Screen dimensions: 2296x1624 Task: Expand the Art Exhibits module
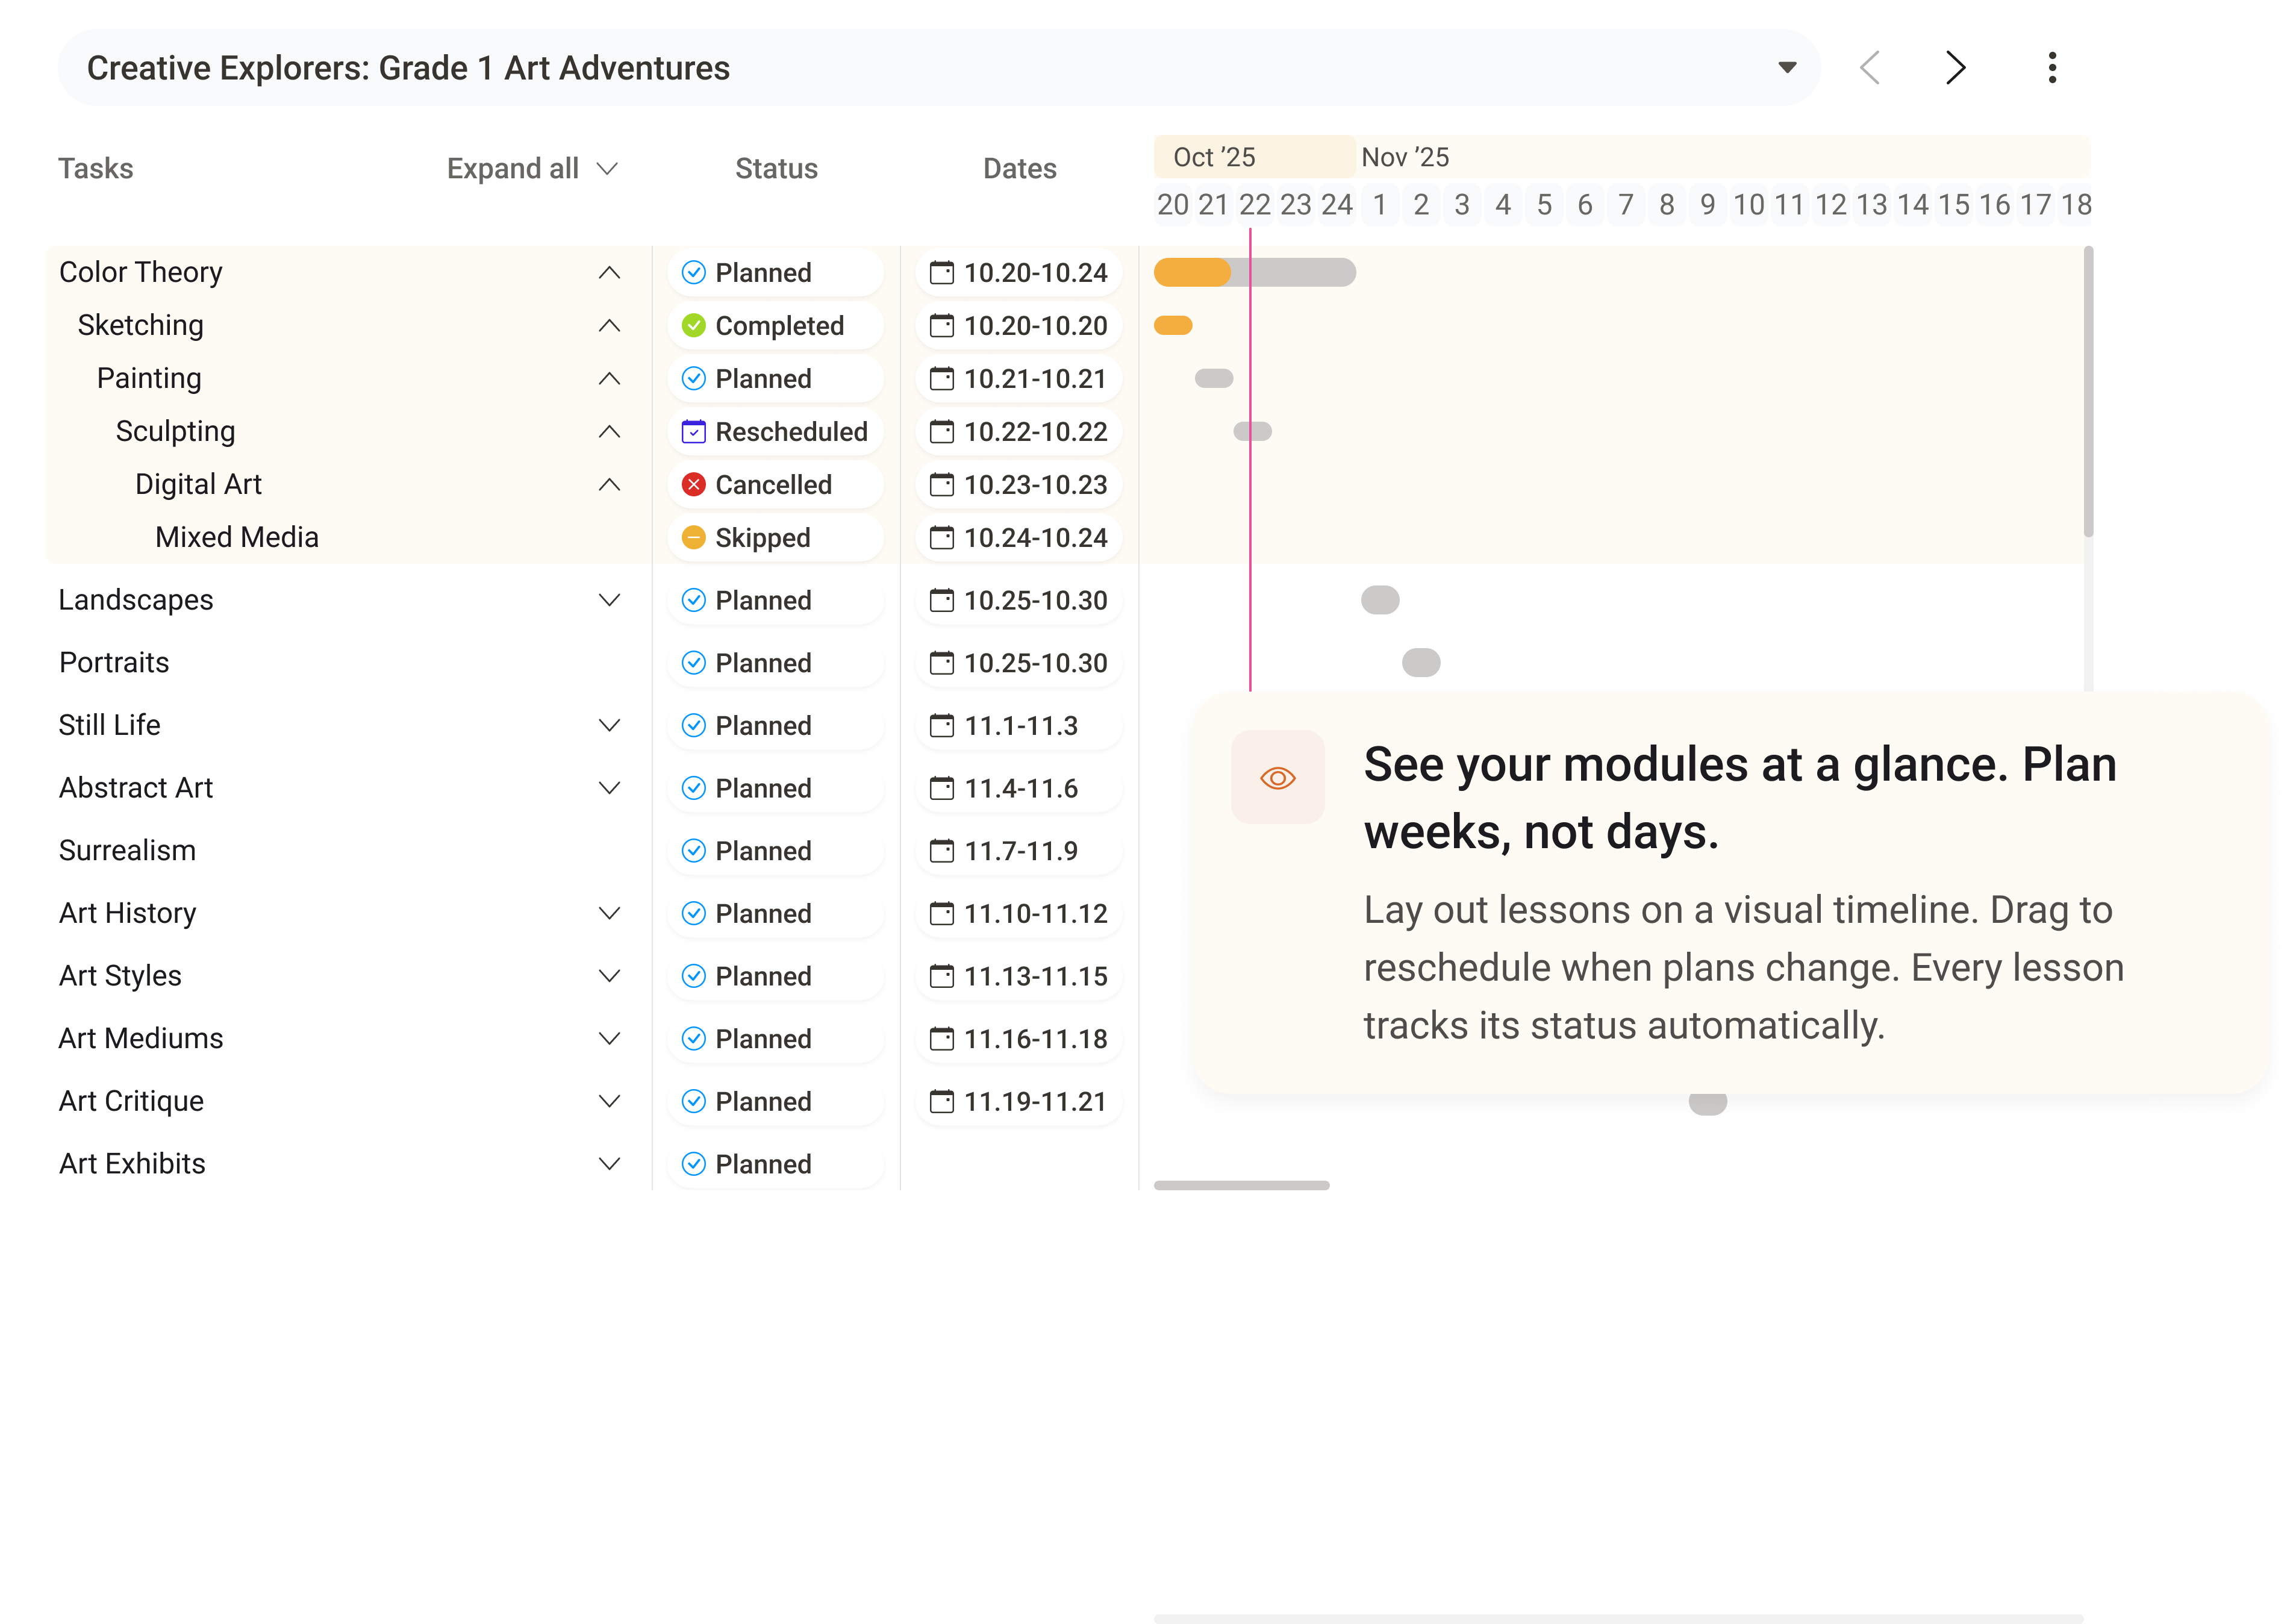click(609, 1164)
